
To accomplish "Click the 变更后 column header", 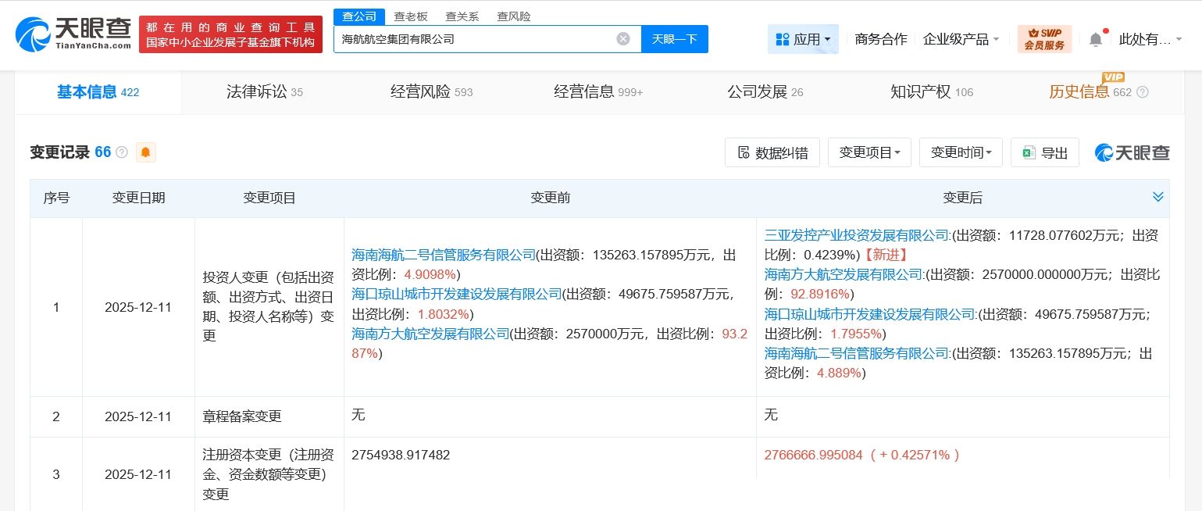I will click(962, 198).
